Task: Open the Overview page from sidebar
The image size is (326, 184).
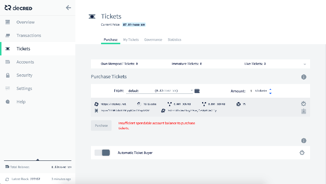Action: click(25, 22)
